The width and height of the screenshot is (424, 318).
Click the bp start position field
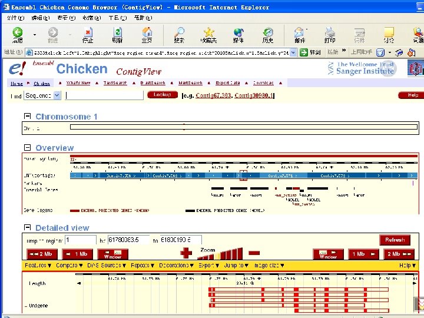click(128, 240)
